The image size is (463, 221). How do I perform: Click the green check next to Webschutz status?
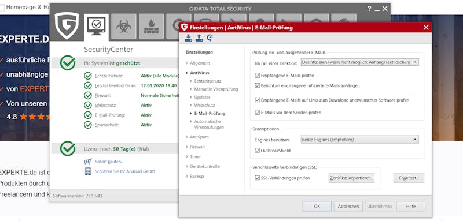(x=88, y=105)
